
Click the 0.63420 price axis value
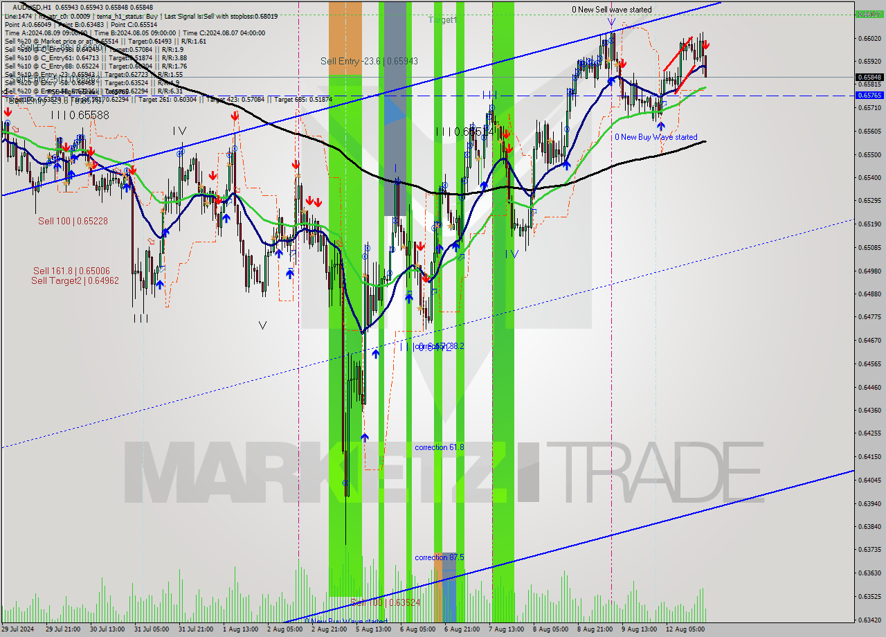click(869, 620)
